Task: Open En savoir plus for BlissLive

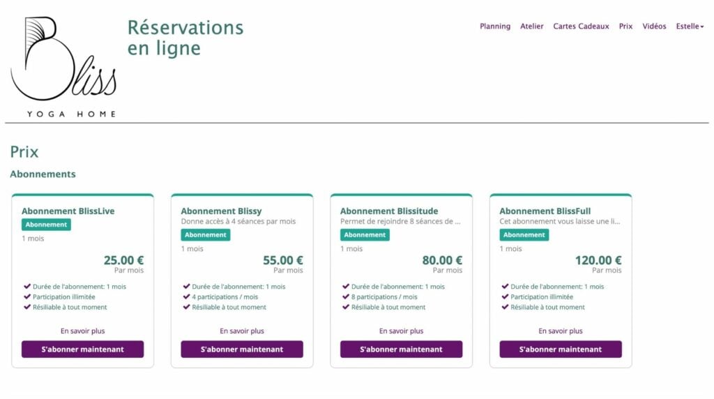Action: (x=82, y=331)
